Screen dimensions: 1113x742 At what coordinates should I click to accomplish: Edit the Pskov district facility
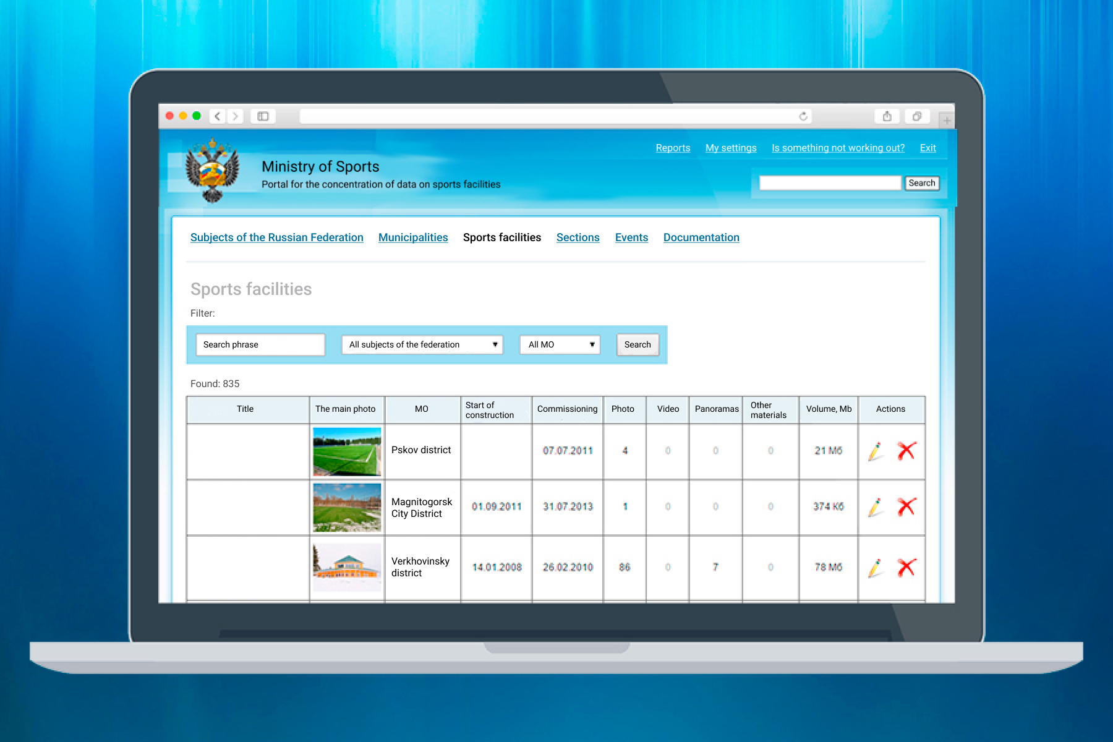click(x=875, y=451)
